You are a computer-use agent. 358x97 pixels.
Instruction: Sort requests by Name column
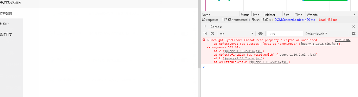coord(220,15)
